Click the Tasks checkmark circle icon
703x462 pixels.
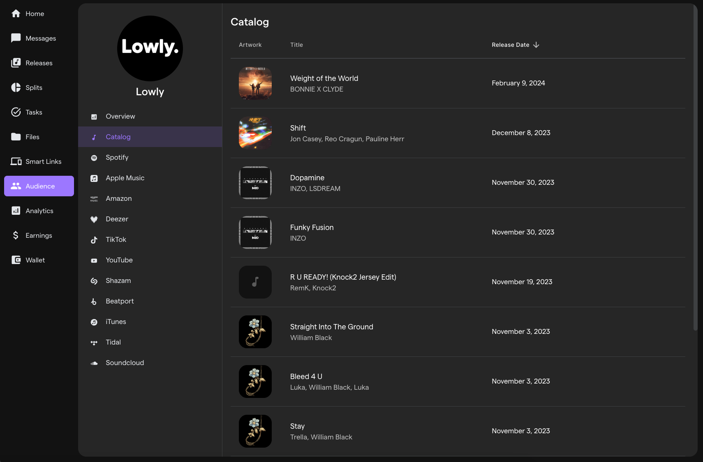pos(16,112)
